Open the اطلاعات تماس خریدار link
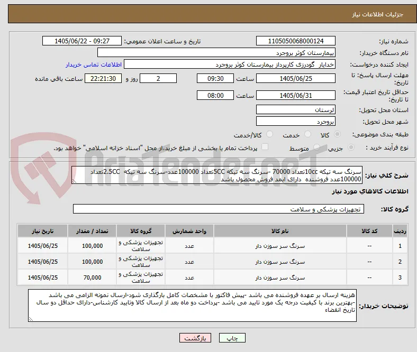The image size is (417, 352). tap(94, 64)
